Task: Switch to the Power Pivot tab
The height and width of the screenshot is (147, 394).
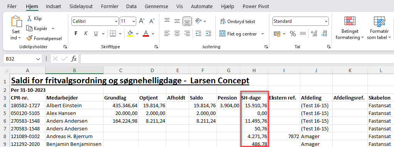Action: tap(256, 7)
